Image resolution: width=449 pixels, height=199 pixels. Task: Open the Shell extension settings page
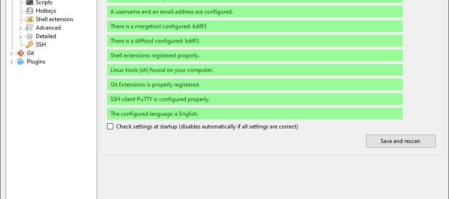[x=54, y=19]
